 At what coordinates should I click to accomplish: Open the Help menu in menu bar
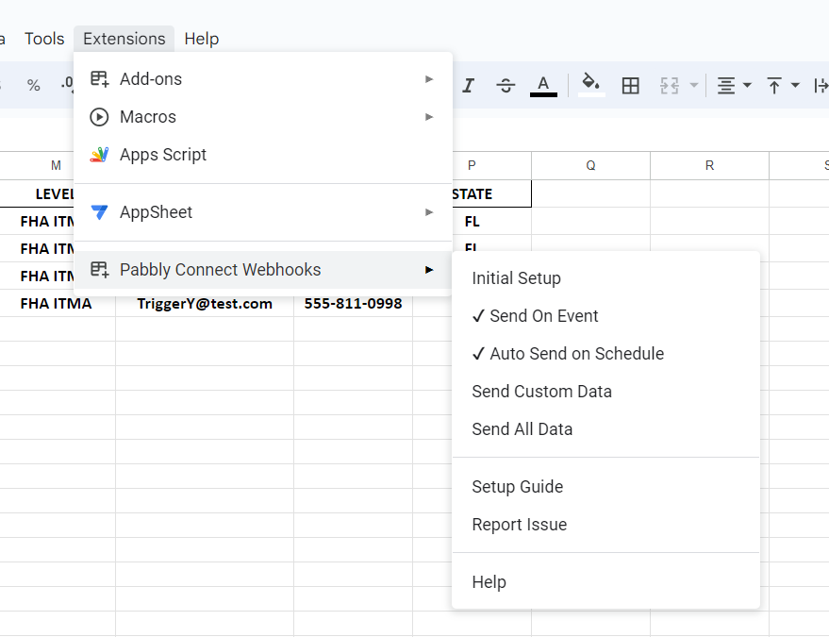202,39
